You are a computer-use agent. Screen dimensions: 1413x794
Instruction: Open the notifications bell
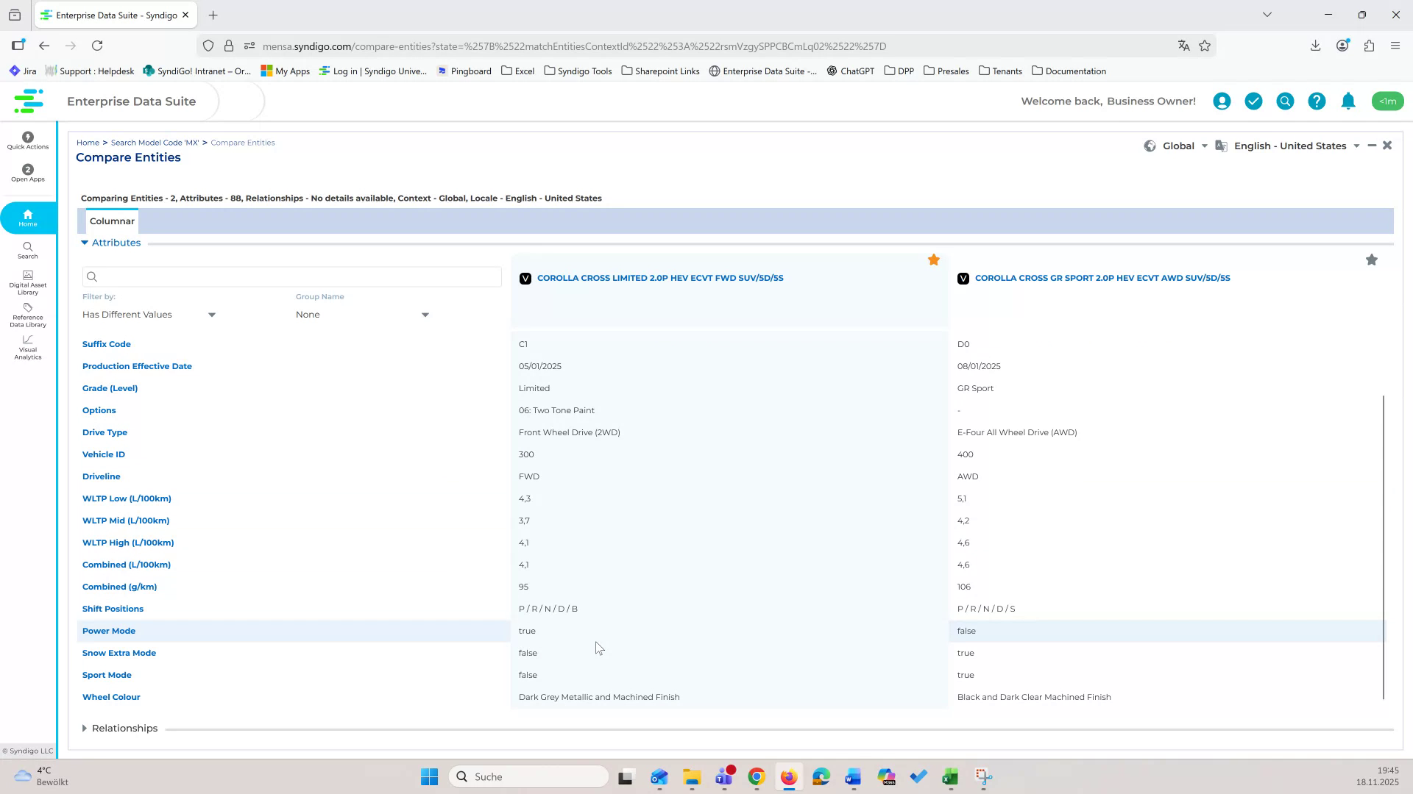[1348, 101]
